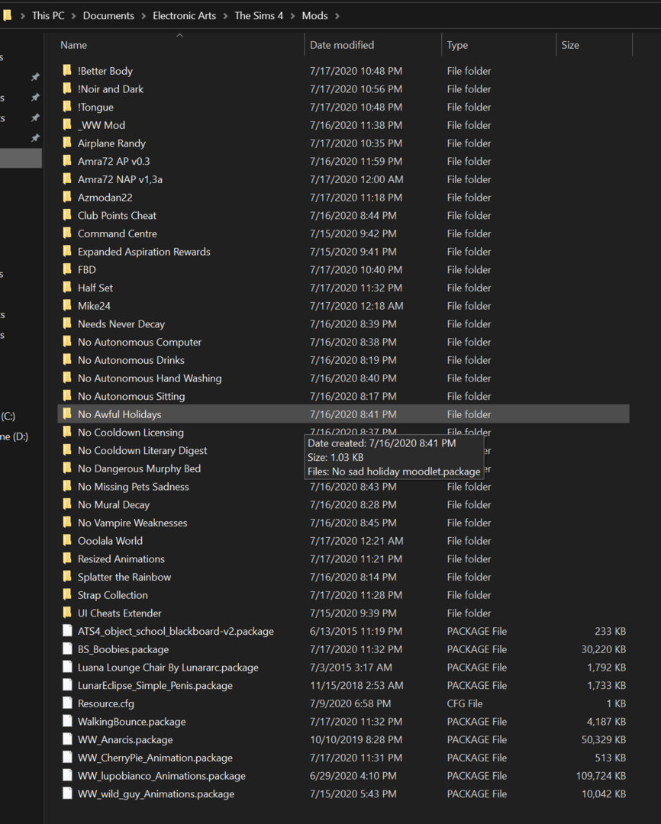Expand chevron after Electronic Arts in breadcrumb
Screen dimensions: 661x824
pyautogui.click(x=225, y=16)
